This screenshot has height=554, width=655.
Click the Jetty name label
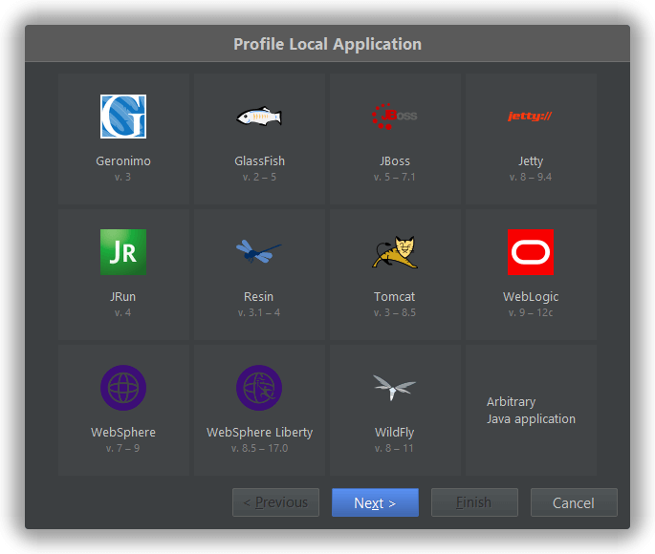pyautogui.click(x=531, y=161)
